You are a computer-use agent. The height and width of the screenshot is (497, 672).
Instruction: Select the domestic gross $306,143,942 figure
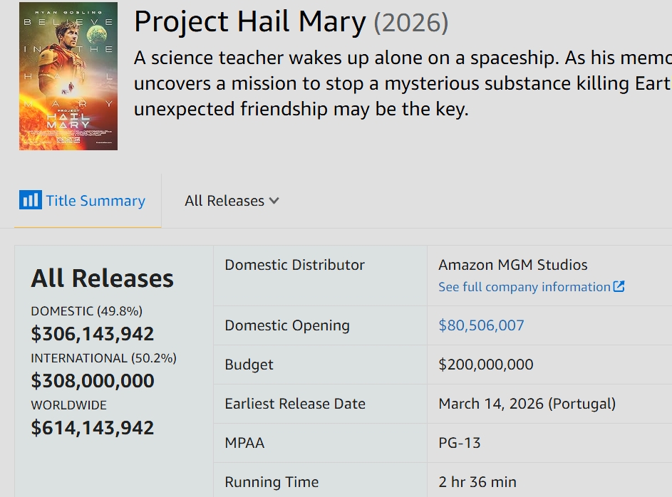click(93, 334)
